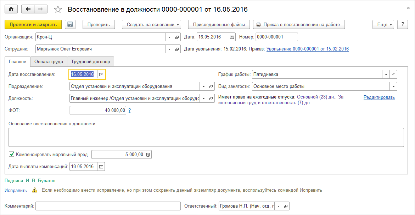
Task: Save document with the floppy disk icon
Action: coord(70,25)
